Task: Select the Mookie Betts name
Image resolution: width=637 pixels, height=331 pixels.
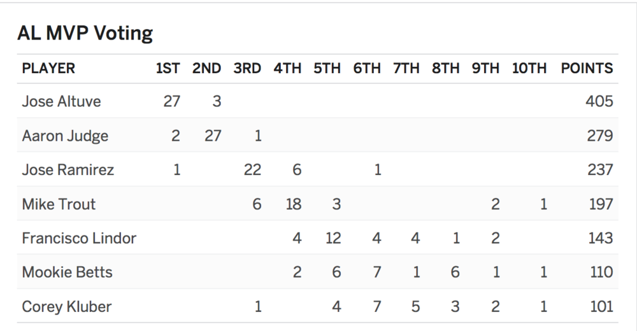Action: pyautogui.click(x=67, y=272)
